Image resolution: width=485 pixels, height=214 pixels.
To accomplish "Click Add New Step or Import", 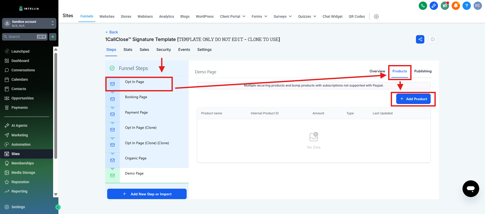I will pos(147,194).
